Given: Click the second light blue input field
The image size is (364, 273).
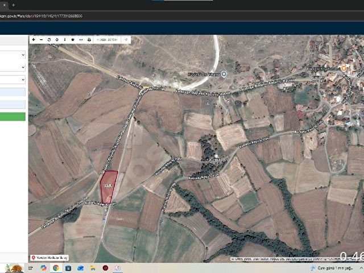Looking at the screenshot, I should click(13, 105).
